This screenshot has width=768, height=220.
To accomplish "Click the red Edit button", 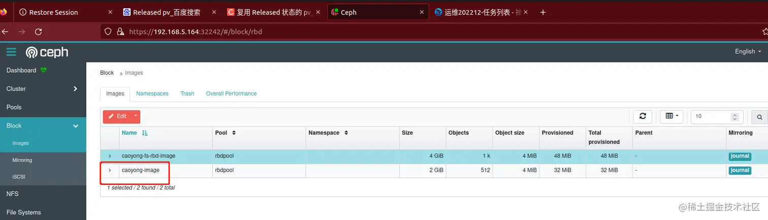I will pyautogui.click(x=117, y=116).
